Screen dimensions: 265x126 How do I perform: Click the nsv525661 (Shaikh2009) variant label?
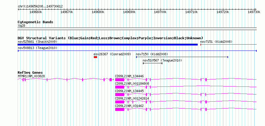coord(38,42)
